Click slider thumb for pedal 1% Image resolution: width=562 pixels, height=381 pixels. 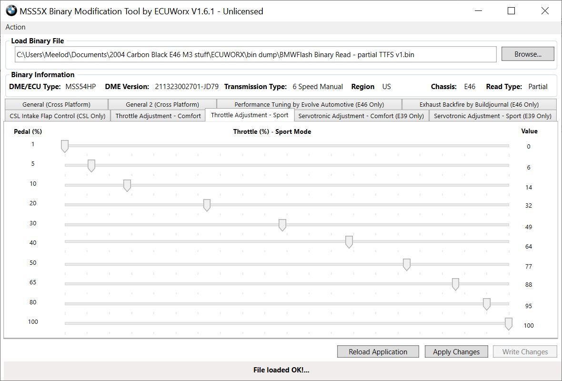[x=65, y=146]
